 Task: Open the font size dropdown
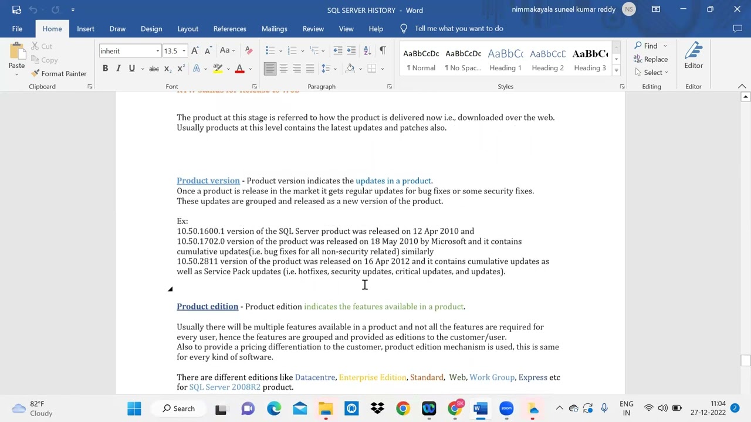pyautogui.click(x=184, y=51)
